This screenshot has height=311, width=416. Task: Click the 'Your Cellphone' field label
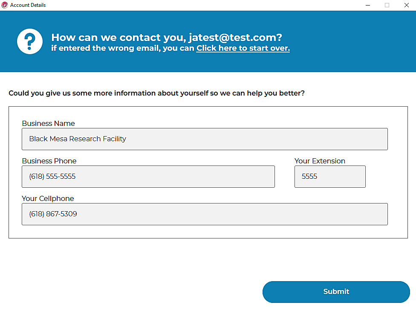pos(48,198)
